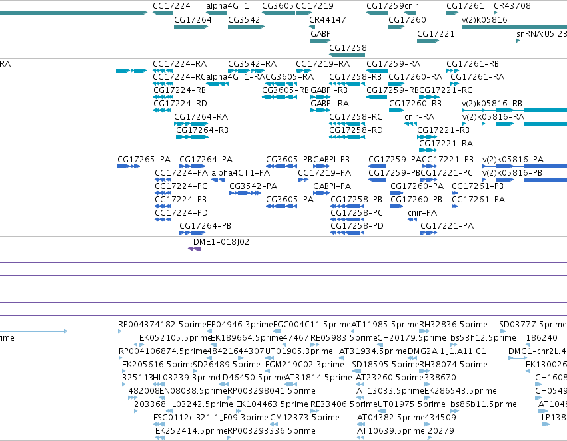
Task: Select protein CG17260-PA
Action: point(396,193)
